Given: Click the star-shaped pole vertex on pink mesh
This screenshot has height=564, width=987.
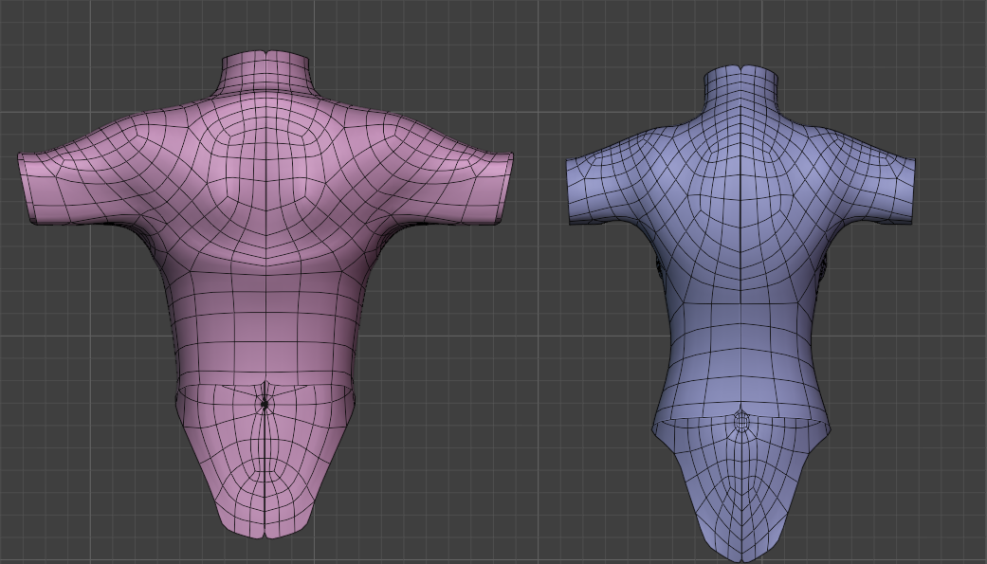Looking at the screenshot, I should [x=265, y=404].
